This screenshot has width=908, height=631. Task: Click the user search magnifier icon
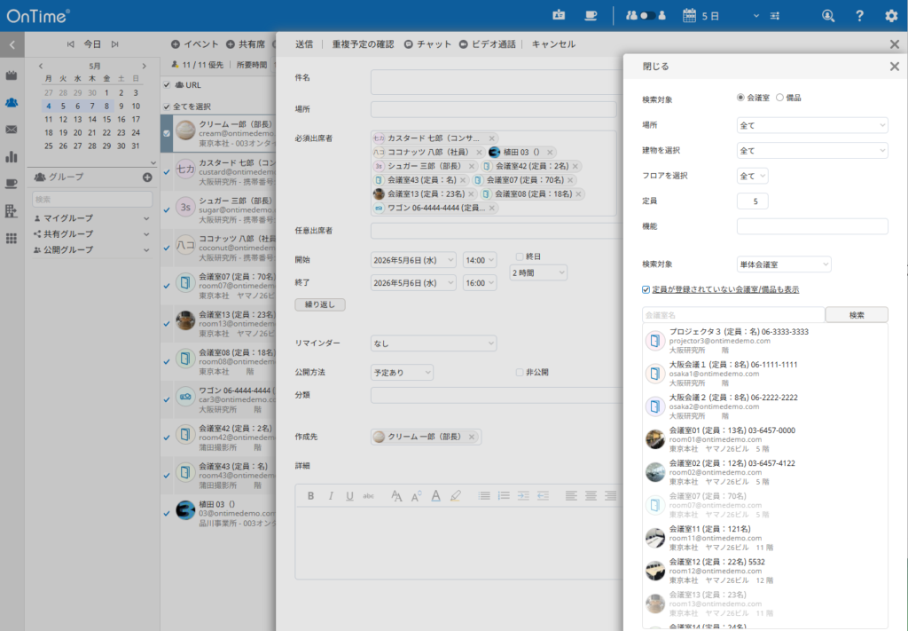(828, 16)
